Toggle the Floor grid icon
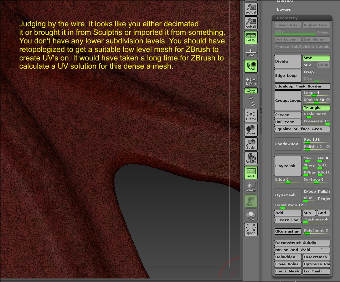 (251, 51)
